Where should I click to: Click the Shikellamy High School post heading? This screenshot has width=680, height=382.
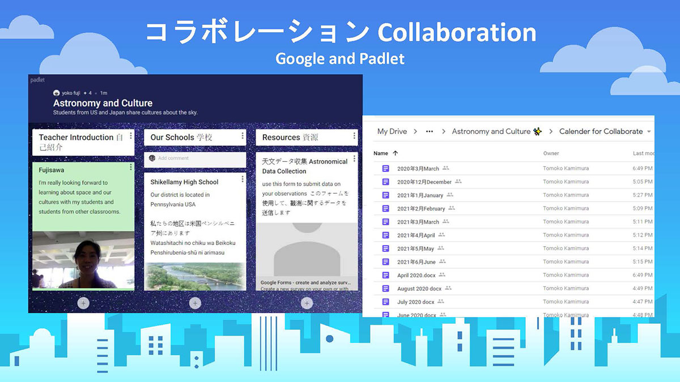[184, 182]
